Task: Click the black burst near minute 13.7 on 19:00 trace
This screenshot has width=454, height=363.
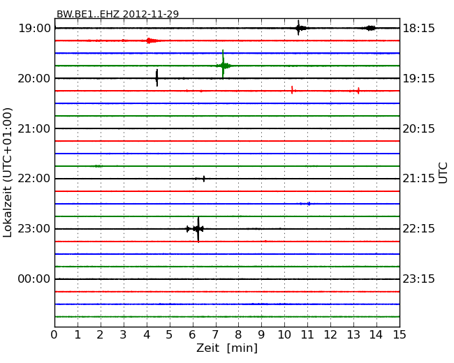Action: click(x=370, y=28)
